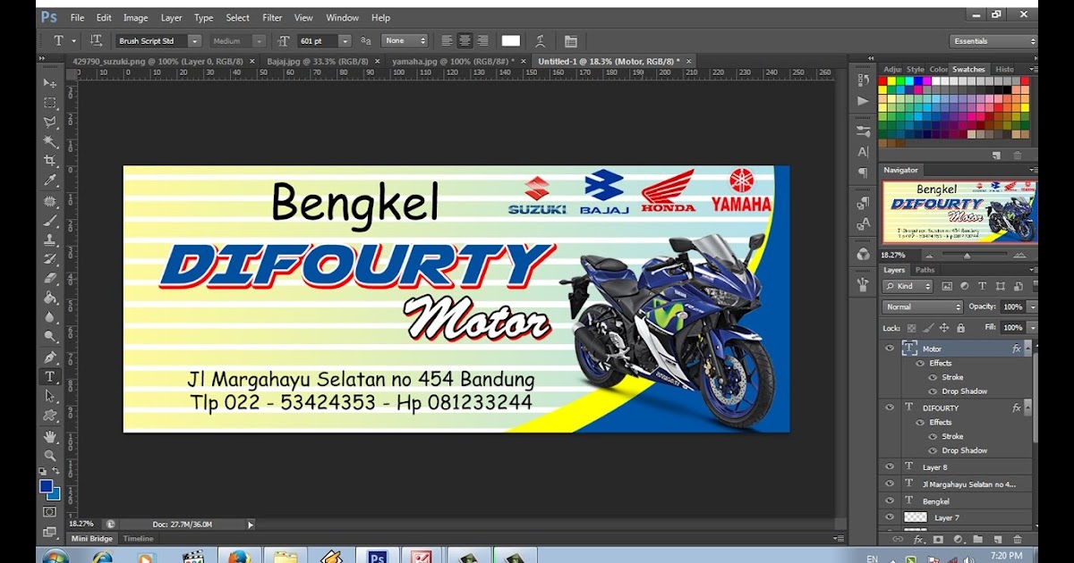This screenshot has width=1074, height=563.
Task: Open the Actions panel play icon
Action: tap(863, 101)
